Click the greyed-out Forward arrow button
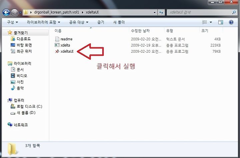This screenshot has height=158, width=240. click(15, 12)
